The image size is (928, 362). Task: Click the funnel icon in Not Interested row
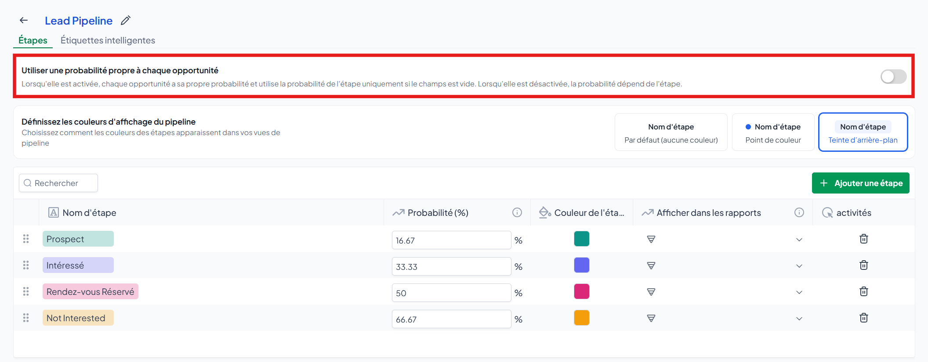coord(651,318)
